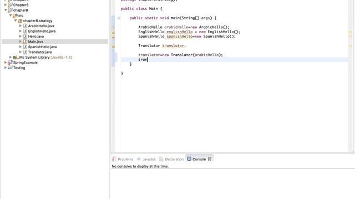
Task: Click the Declaration tab icon
Action: tap(161, 159)
